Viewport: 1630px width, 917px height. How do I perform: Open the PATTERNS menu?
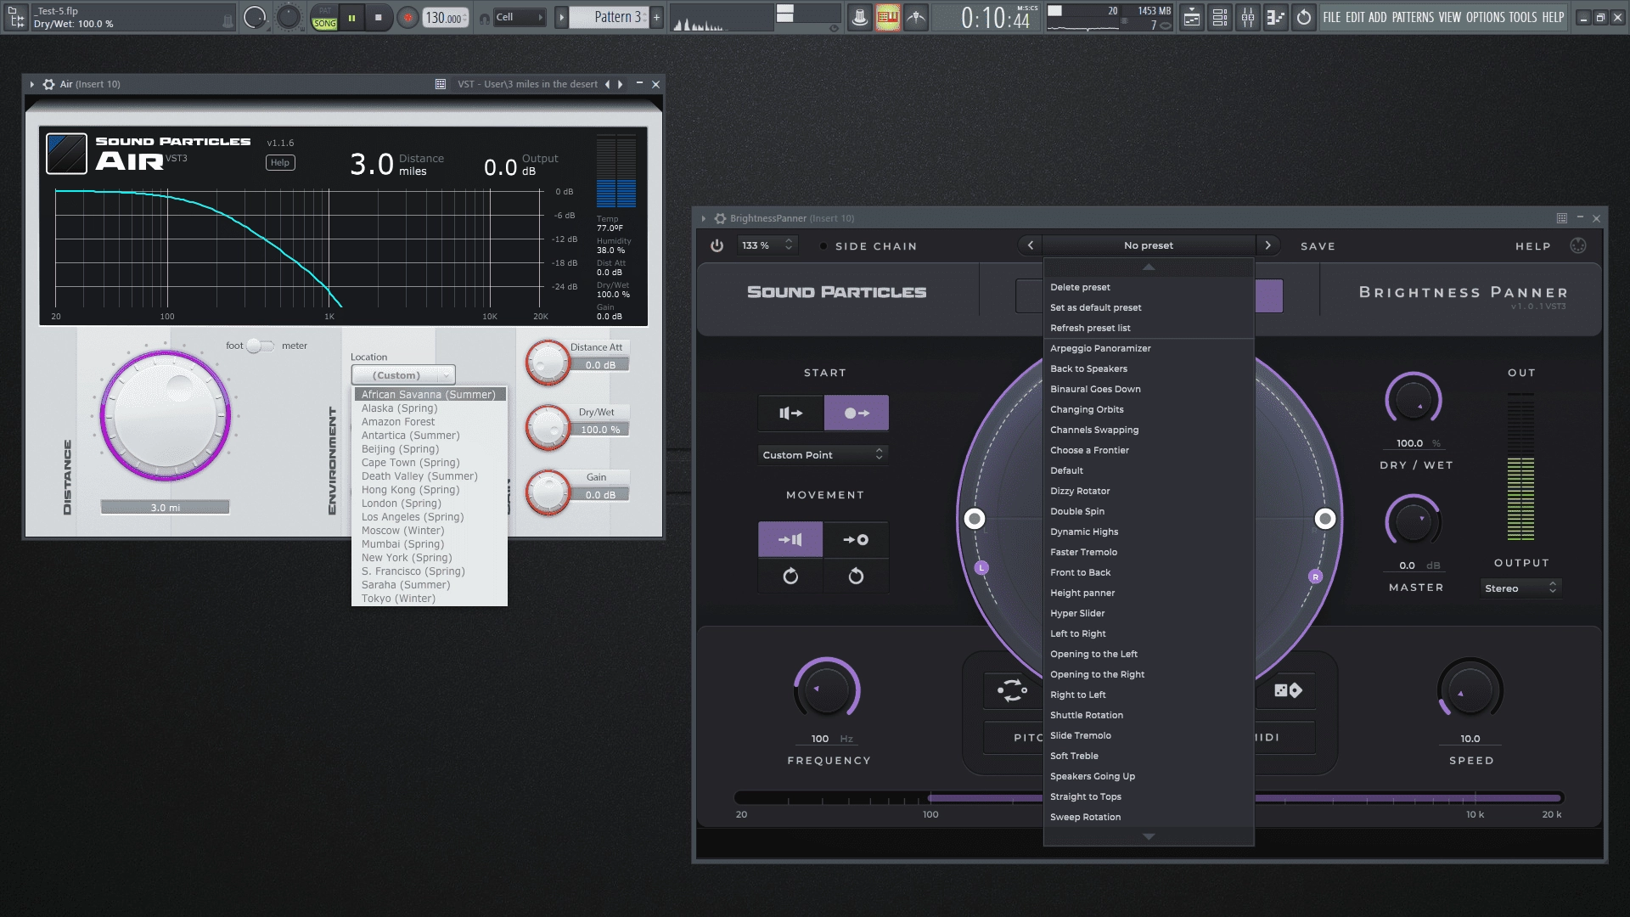pyautogui.click(x=1413, y=17)
